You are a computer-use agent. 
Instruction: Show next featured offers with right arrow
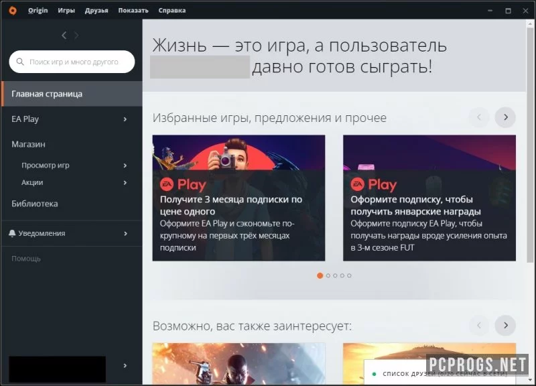pyautogui.click(x=505, y=117)
